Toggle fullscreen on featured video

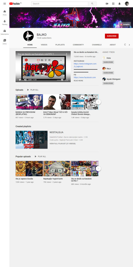[67, 80]
